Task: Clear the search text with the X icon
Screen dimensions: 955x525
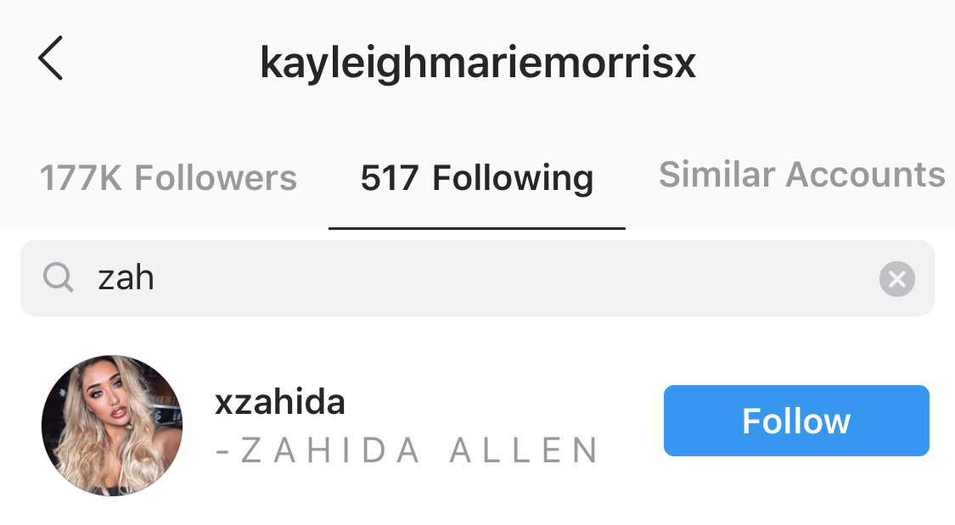Action: 896,279
